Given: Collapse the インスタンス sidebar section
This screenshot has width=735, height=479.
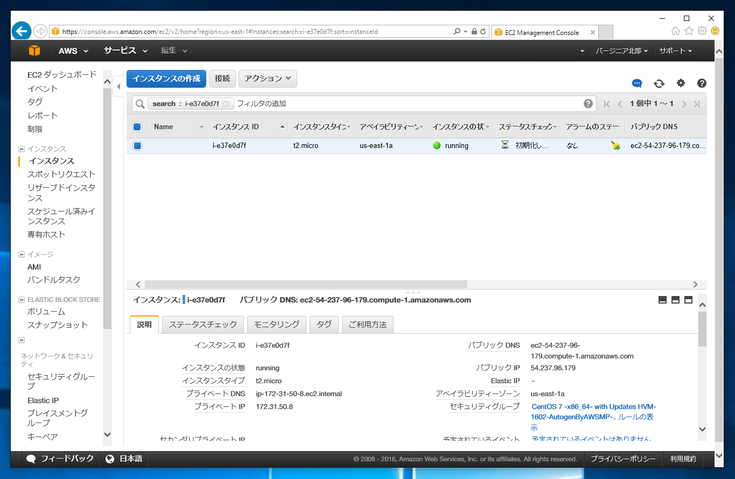Looking at the screenshot, I should 22,149.
